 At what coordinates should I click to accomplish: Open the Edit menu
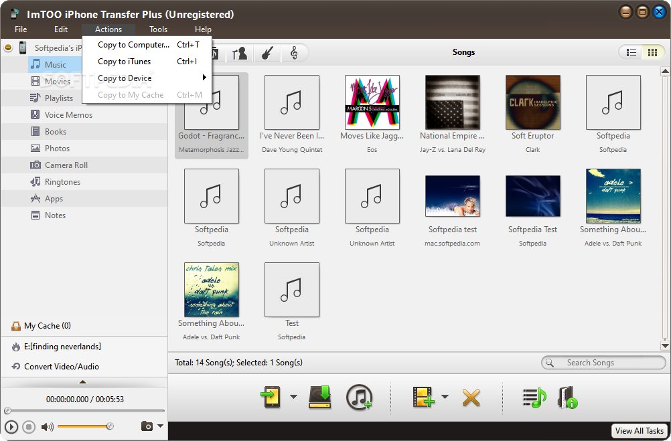coord(61,29)
